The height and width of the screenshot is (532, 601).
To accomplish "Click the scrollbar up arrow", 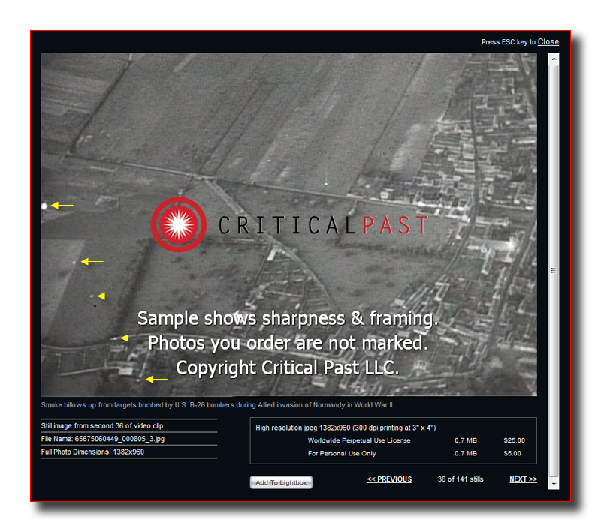I will click(x=554, y=59).
